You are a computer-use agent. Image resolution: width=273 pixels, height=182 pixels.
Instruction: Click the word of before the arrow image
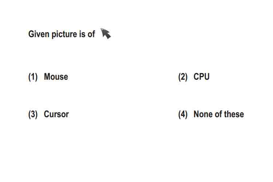click(91, 34)
